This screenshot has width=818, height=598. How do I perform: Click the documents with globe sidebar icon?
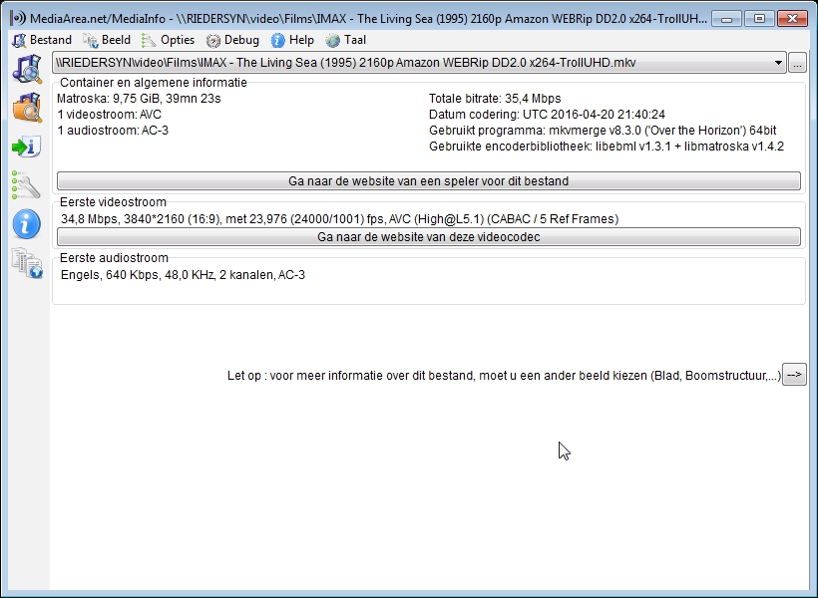(x=27, y=263)
